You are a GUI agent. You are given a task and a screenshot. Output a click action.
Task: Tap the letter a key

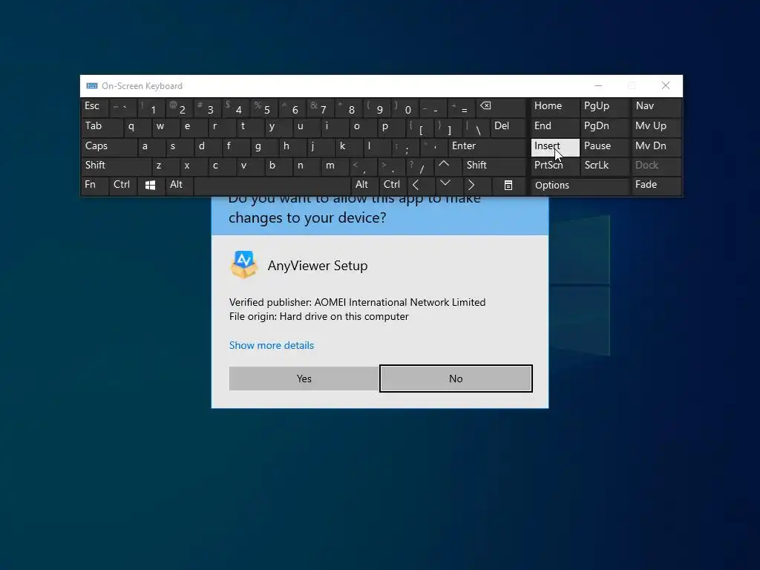click(x=151, y=146)
